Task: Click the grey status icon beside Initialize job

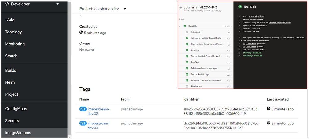Action: coord(187,32)
